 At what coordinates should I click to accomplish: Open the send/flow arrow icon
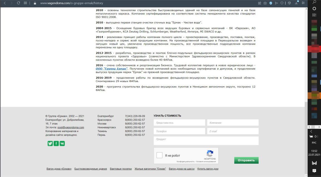click(x=276, y=3)
